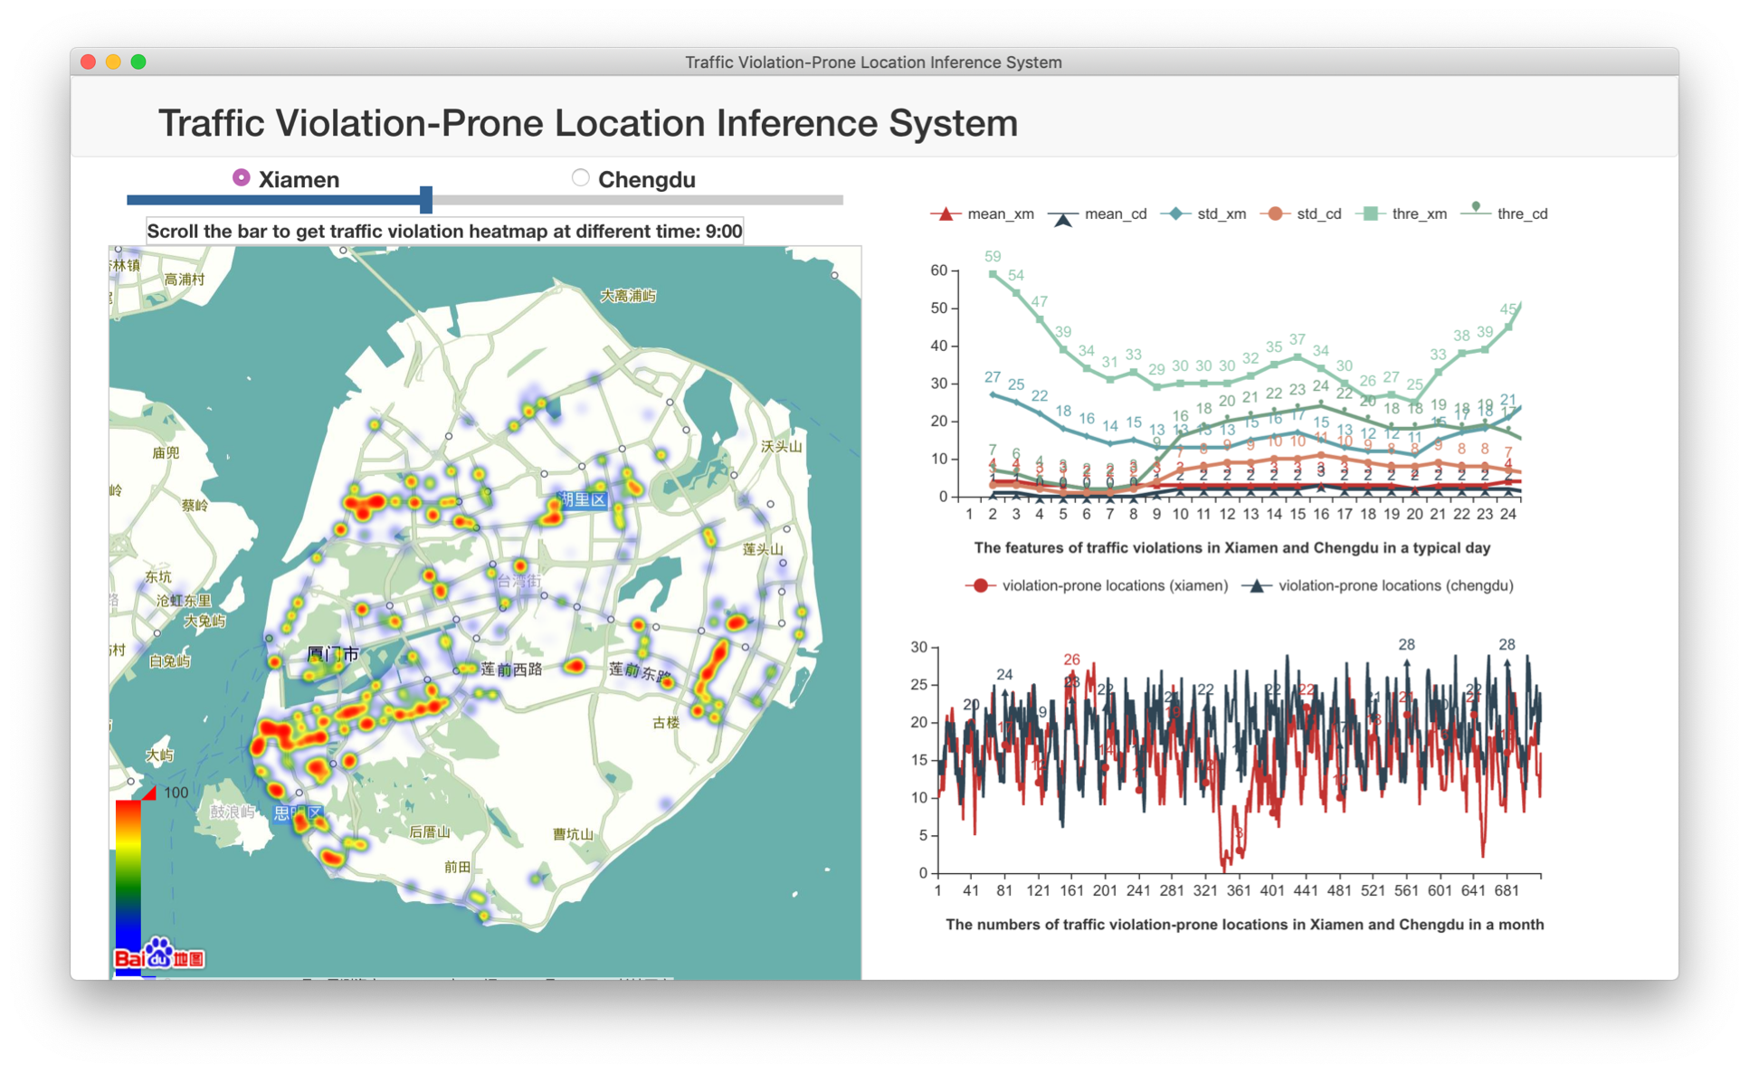This screenshot has width=1749, height=1073.
Task: Click the 前田 label on map
Action: (x=457, y=867)
